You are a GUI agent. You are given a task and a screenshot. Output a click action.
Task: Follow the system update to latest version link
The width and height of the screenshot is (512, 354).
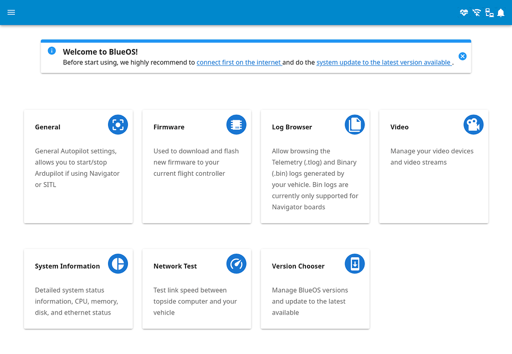(384, 62)
